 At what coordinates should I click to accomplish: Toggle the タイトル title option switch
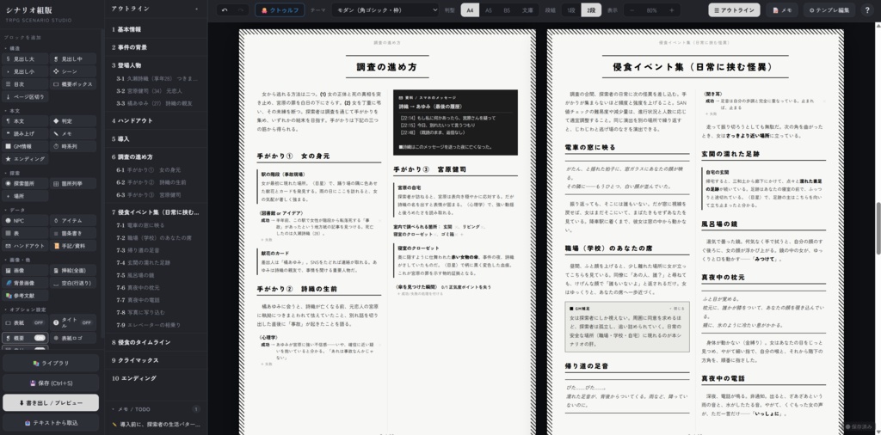(86, 322)
